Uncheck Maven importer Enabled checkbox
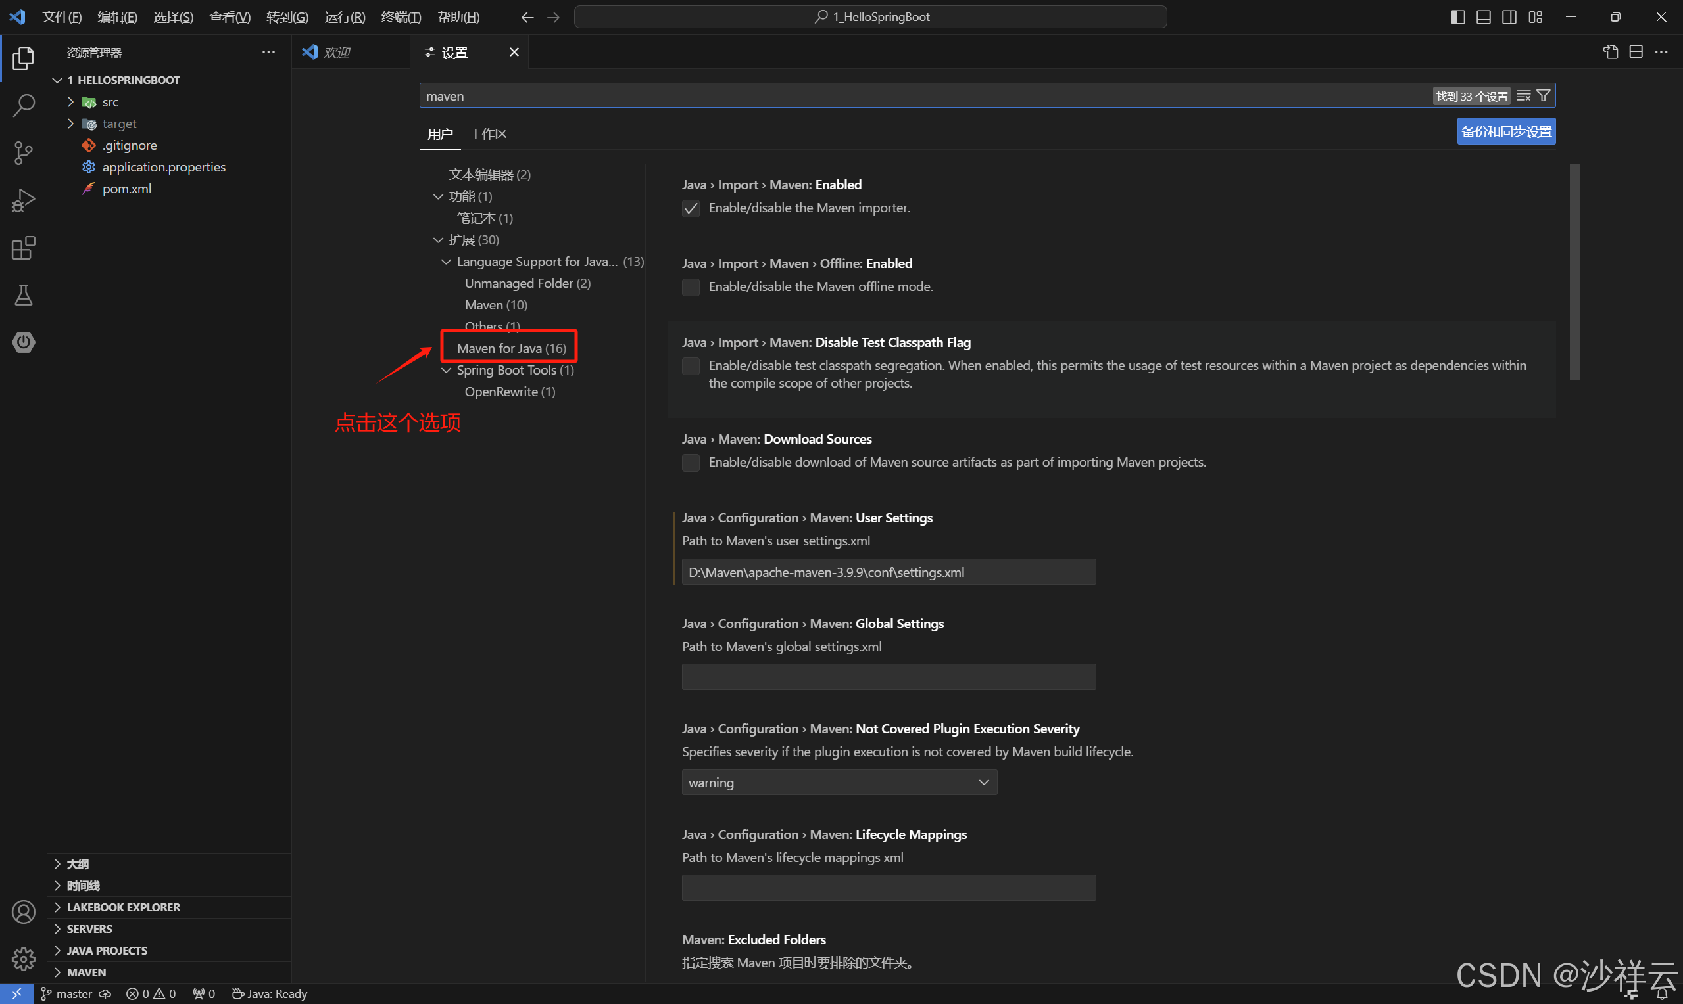The image size is (1683, 1004). (691, 208)
